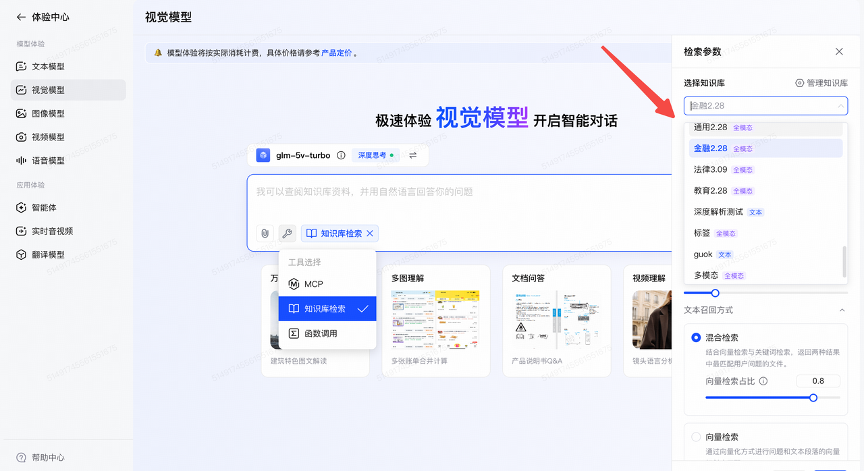Toggle the 深度思考 mode switch
864x471 pixels.
click(x=375, y=155)
